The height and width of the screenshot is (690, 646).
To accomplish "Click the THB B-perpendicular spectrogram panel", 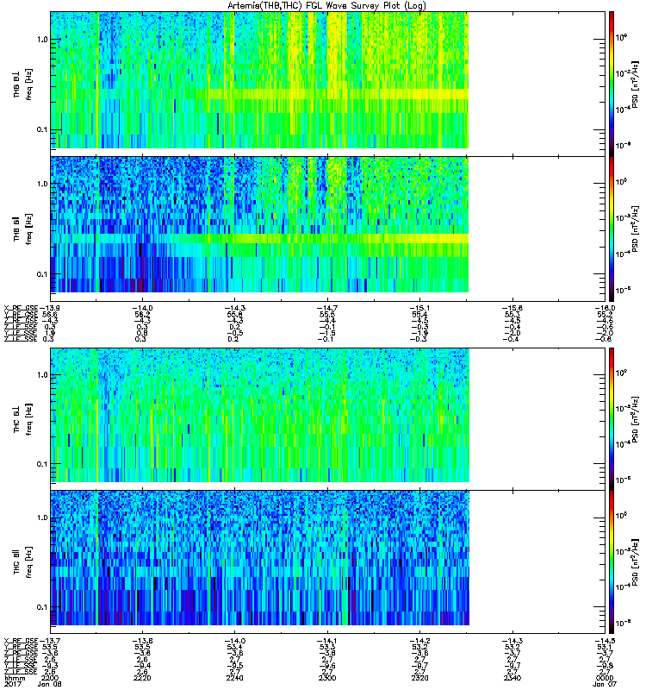I will (x=328, y=84).
